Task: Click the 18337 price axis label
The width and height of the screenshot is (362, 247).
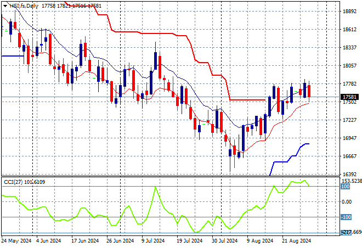Action: [349, 48]
